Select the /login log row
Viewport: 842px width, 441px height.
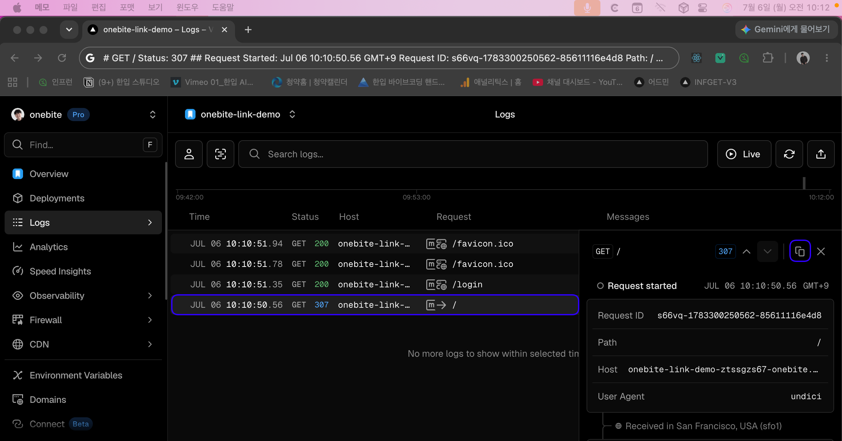(375, 284)
